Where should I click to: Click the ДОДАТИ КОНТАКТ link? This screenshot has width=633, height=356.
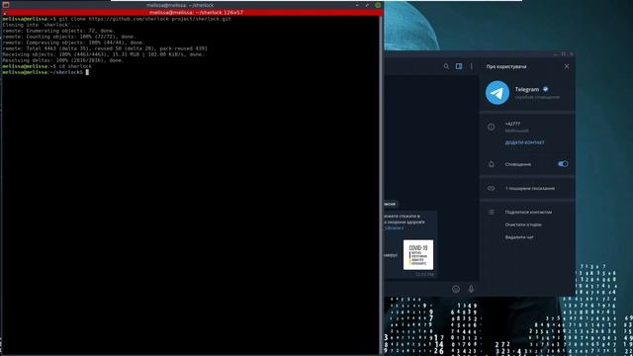click(524, 142)
